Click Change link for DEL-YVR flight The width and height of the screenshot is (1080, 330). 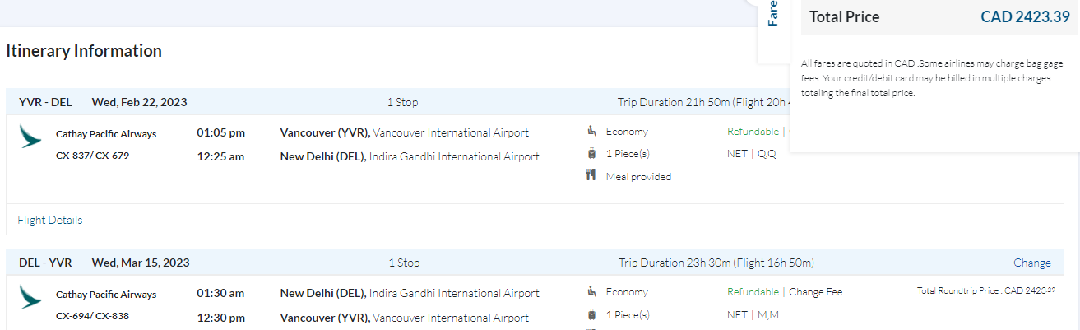tap(1031, 263)
